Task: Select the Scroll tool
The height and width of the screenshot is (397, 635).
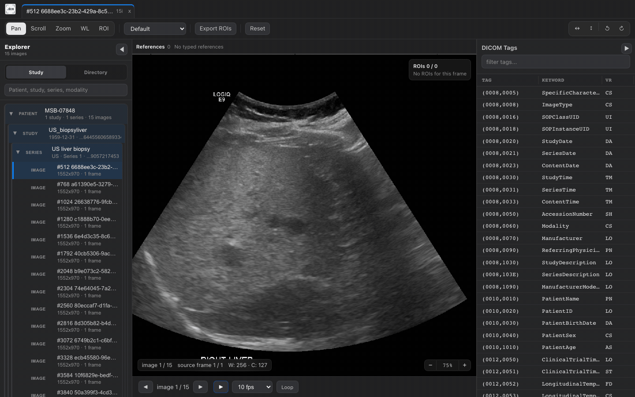Action: tap(38, 29)
